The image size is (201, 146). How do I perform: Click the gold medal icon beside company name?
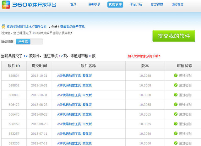(3, 27)
